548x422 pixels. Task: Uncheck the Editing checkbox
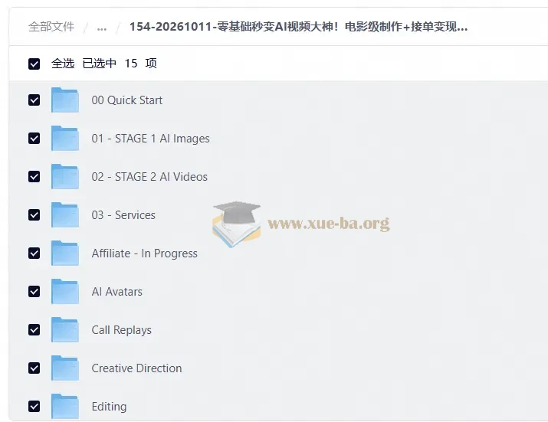point(34,406)
